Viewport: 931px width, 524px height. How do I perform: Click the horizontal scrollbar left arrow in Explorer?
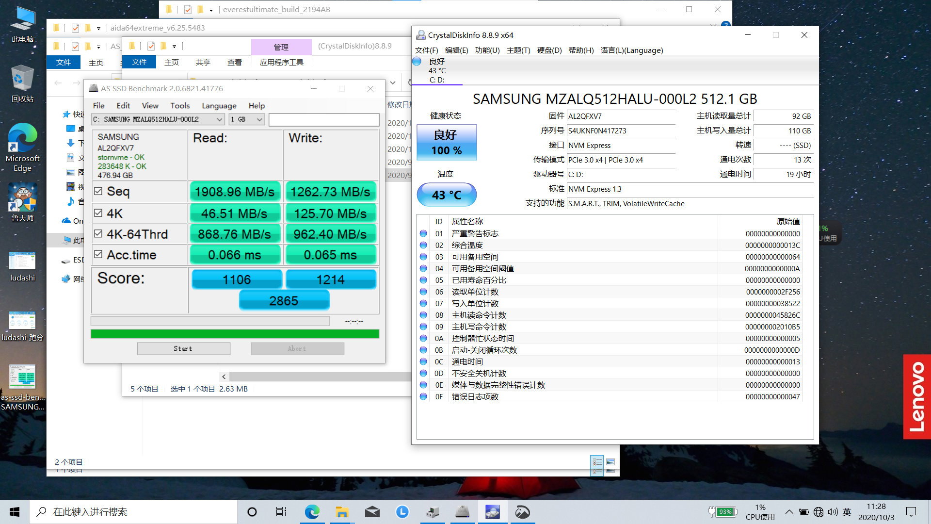pos(224,377)
